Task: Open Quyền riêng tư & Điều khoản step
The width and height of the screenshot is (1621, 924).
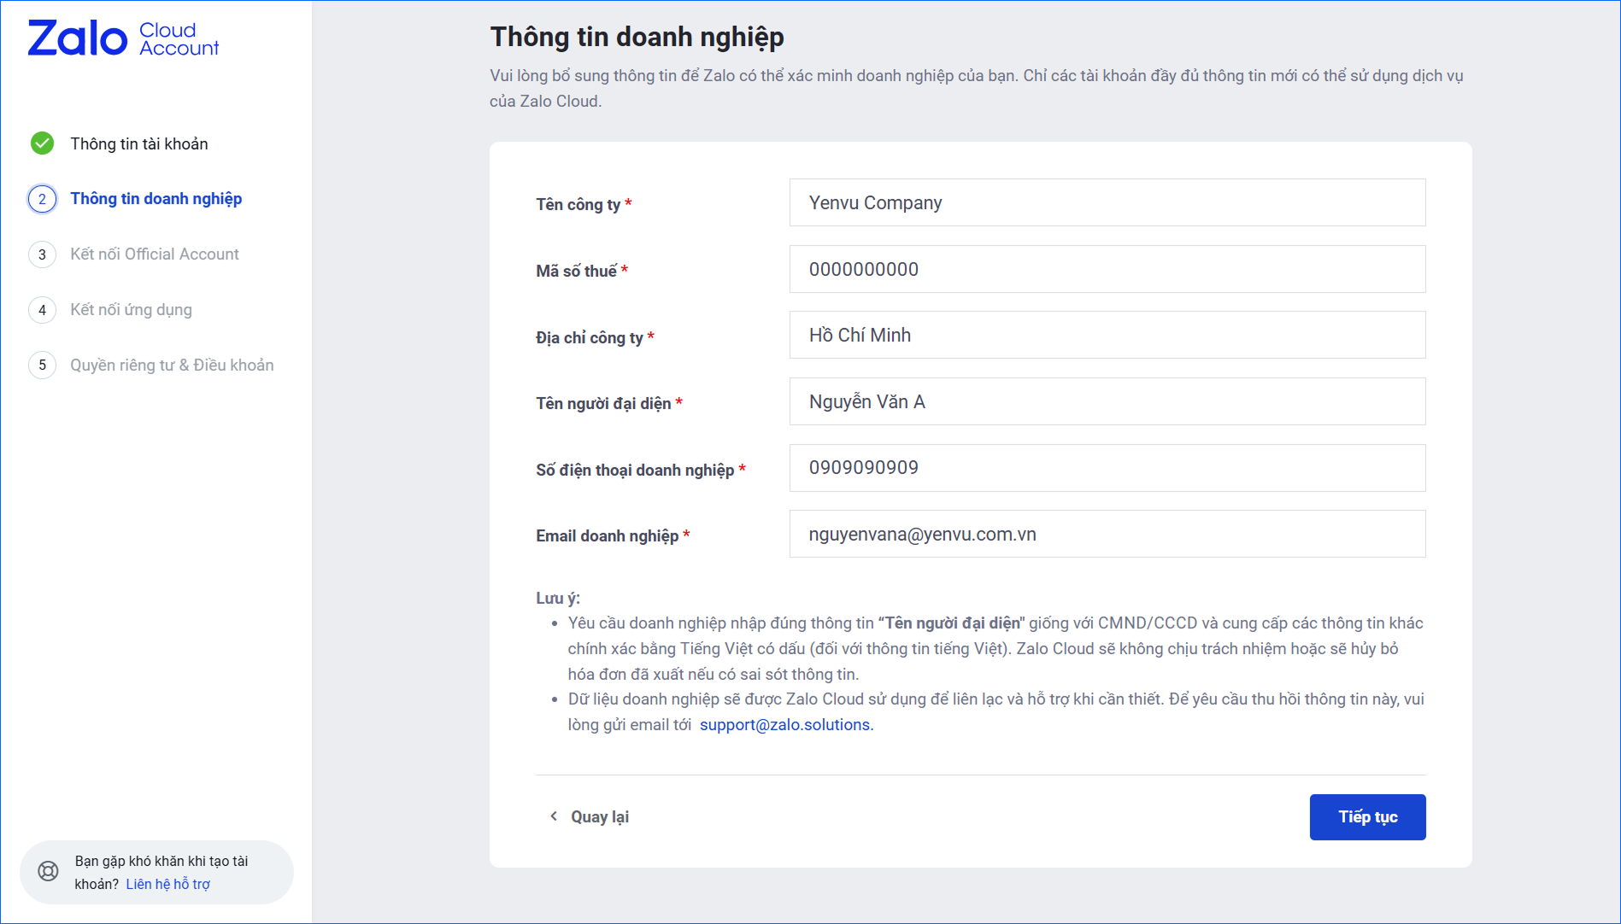Action: (x=172, y=366)
